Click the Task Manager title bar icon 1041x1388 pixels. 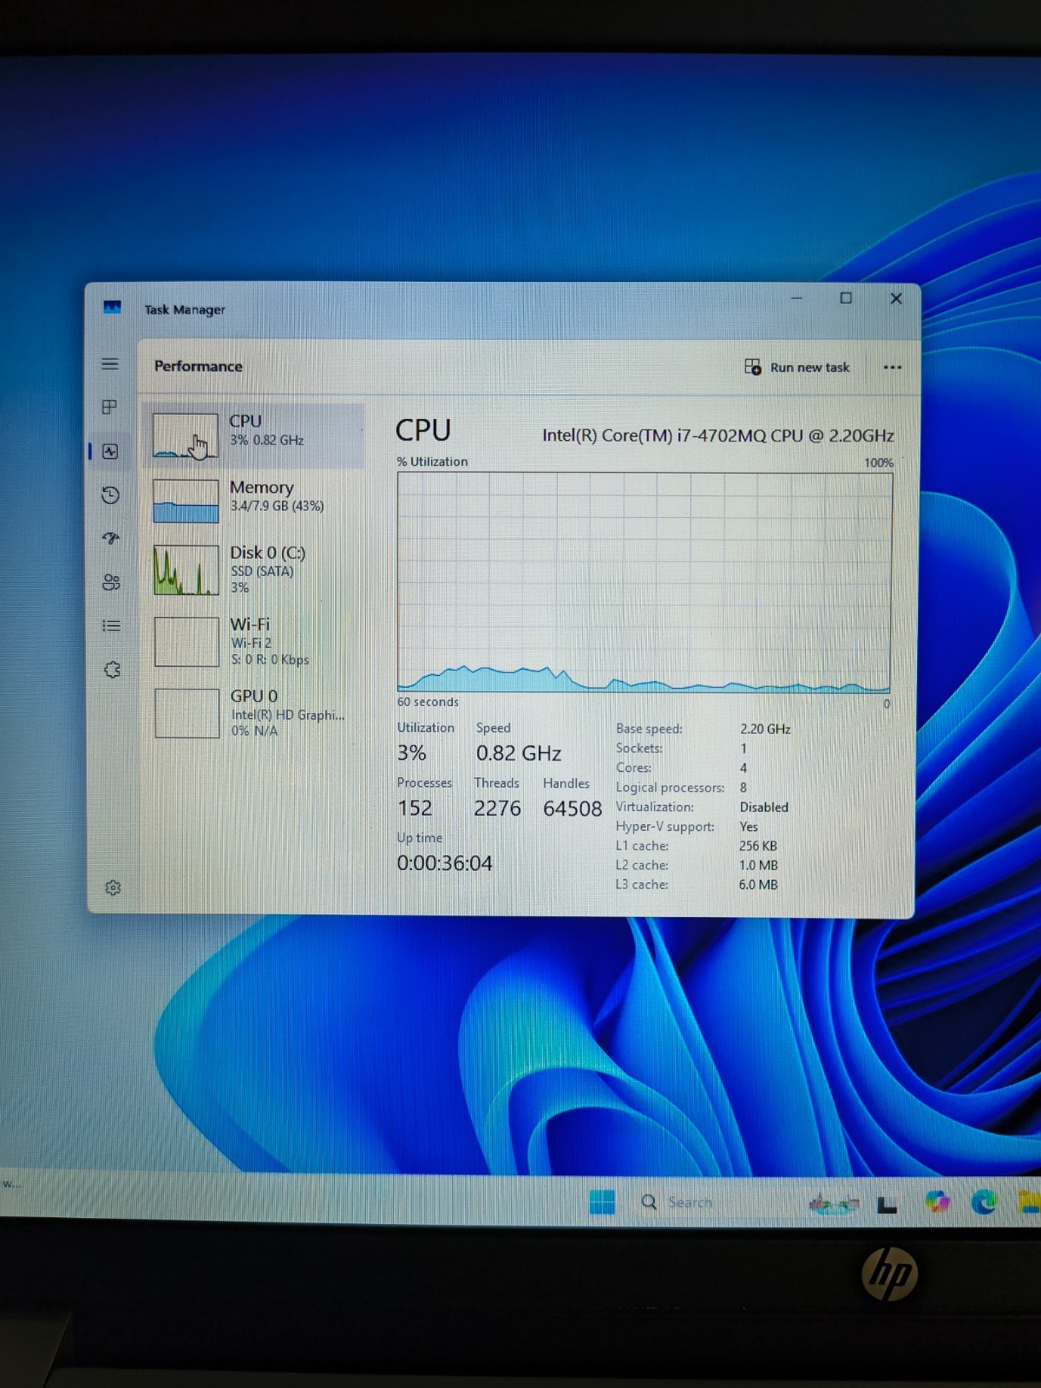(x=112, y=307)
